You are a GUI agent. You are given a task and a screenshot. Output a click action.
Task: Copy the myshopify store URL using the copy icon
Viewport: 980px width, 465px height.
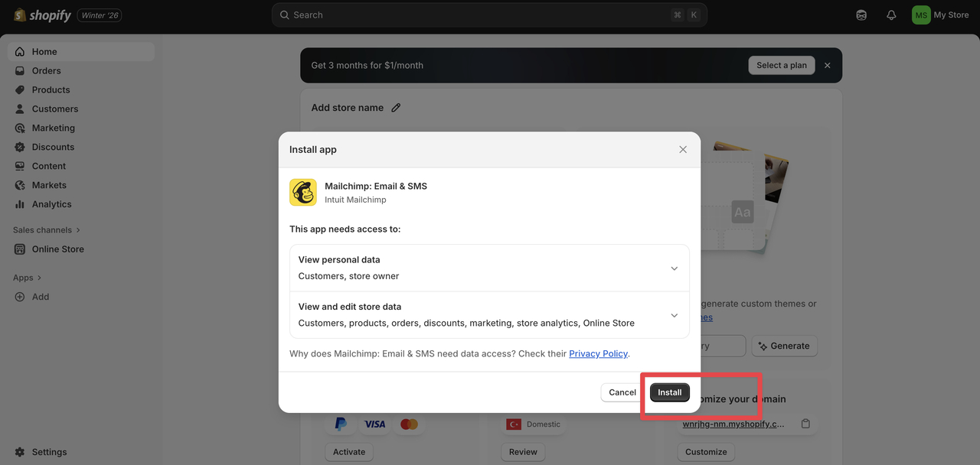point(805,423)
